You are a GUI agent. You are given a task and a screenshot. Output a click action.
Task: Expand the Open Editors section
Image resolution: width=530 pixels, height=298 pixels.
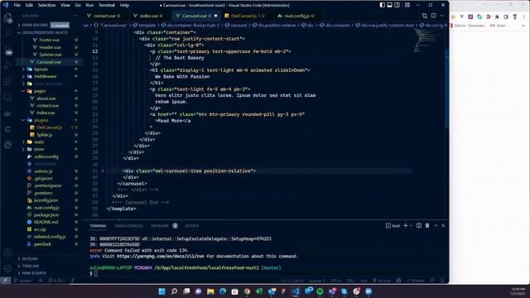click(x=34, y=25)
